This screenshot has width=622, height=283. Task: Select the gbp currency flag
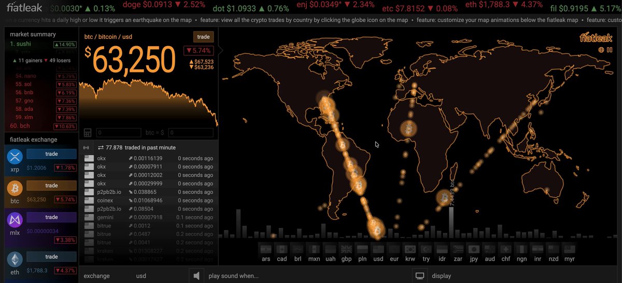[x=346, y=249]
